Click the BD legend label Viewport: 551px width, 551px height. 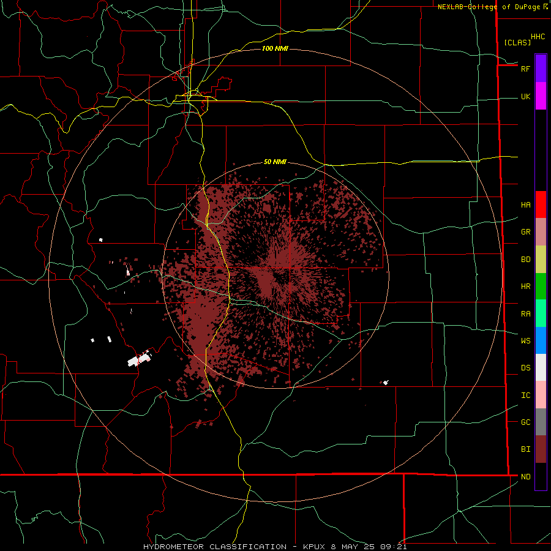525,260
